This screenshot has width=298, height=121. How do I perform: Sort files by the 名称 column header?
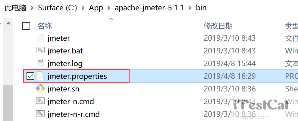pos(45,26)
